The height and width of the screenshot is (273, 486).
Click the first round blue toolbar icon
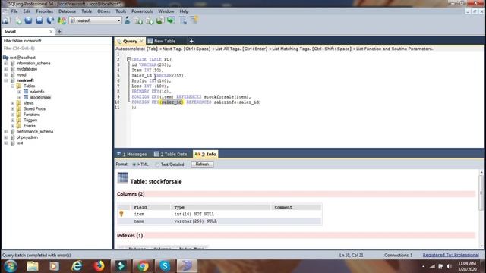[29, 20]
